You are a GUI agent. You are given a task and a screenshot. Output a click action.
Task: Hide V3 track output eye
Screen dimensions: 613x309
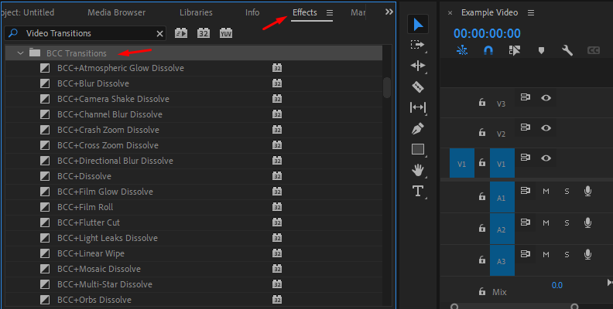[x=546, y=97]
